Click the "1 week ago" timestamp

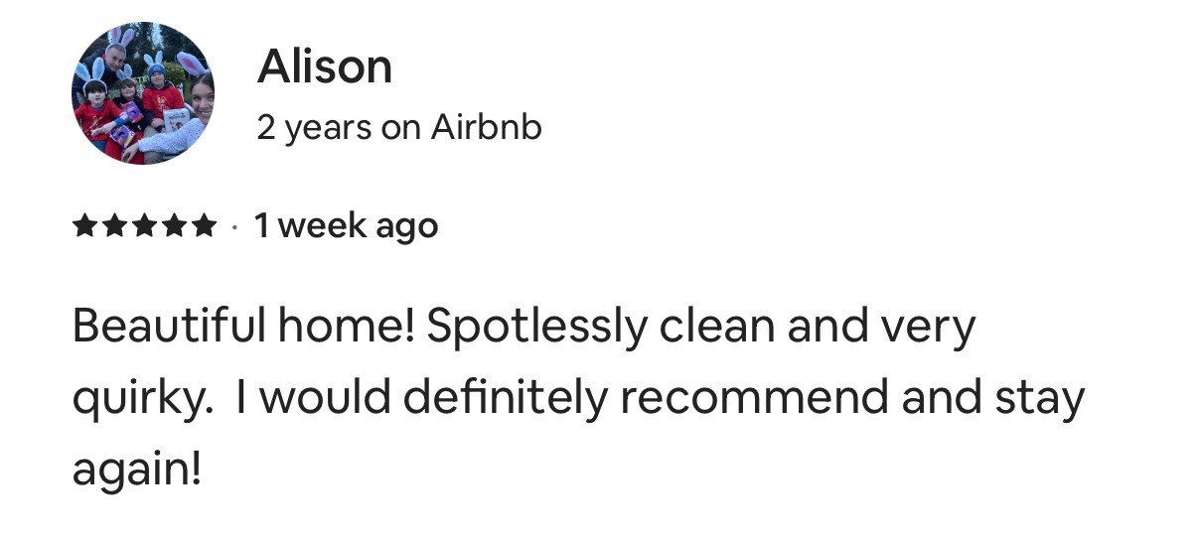[346, 227]
